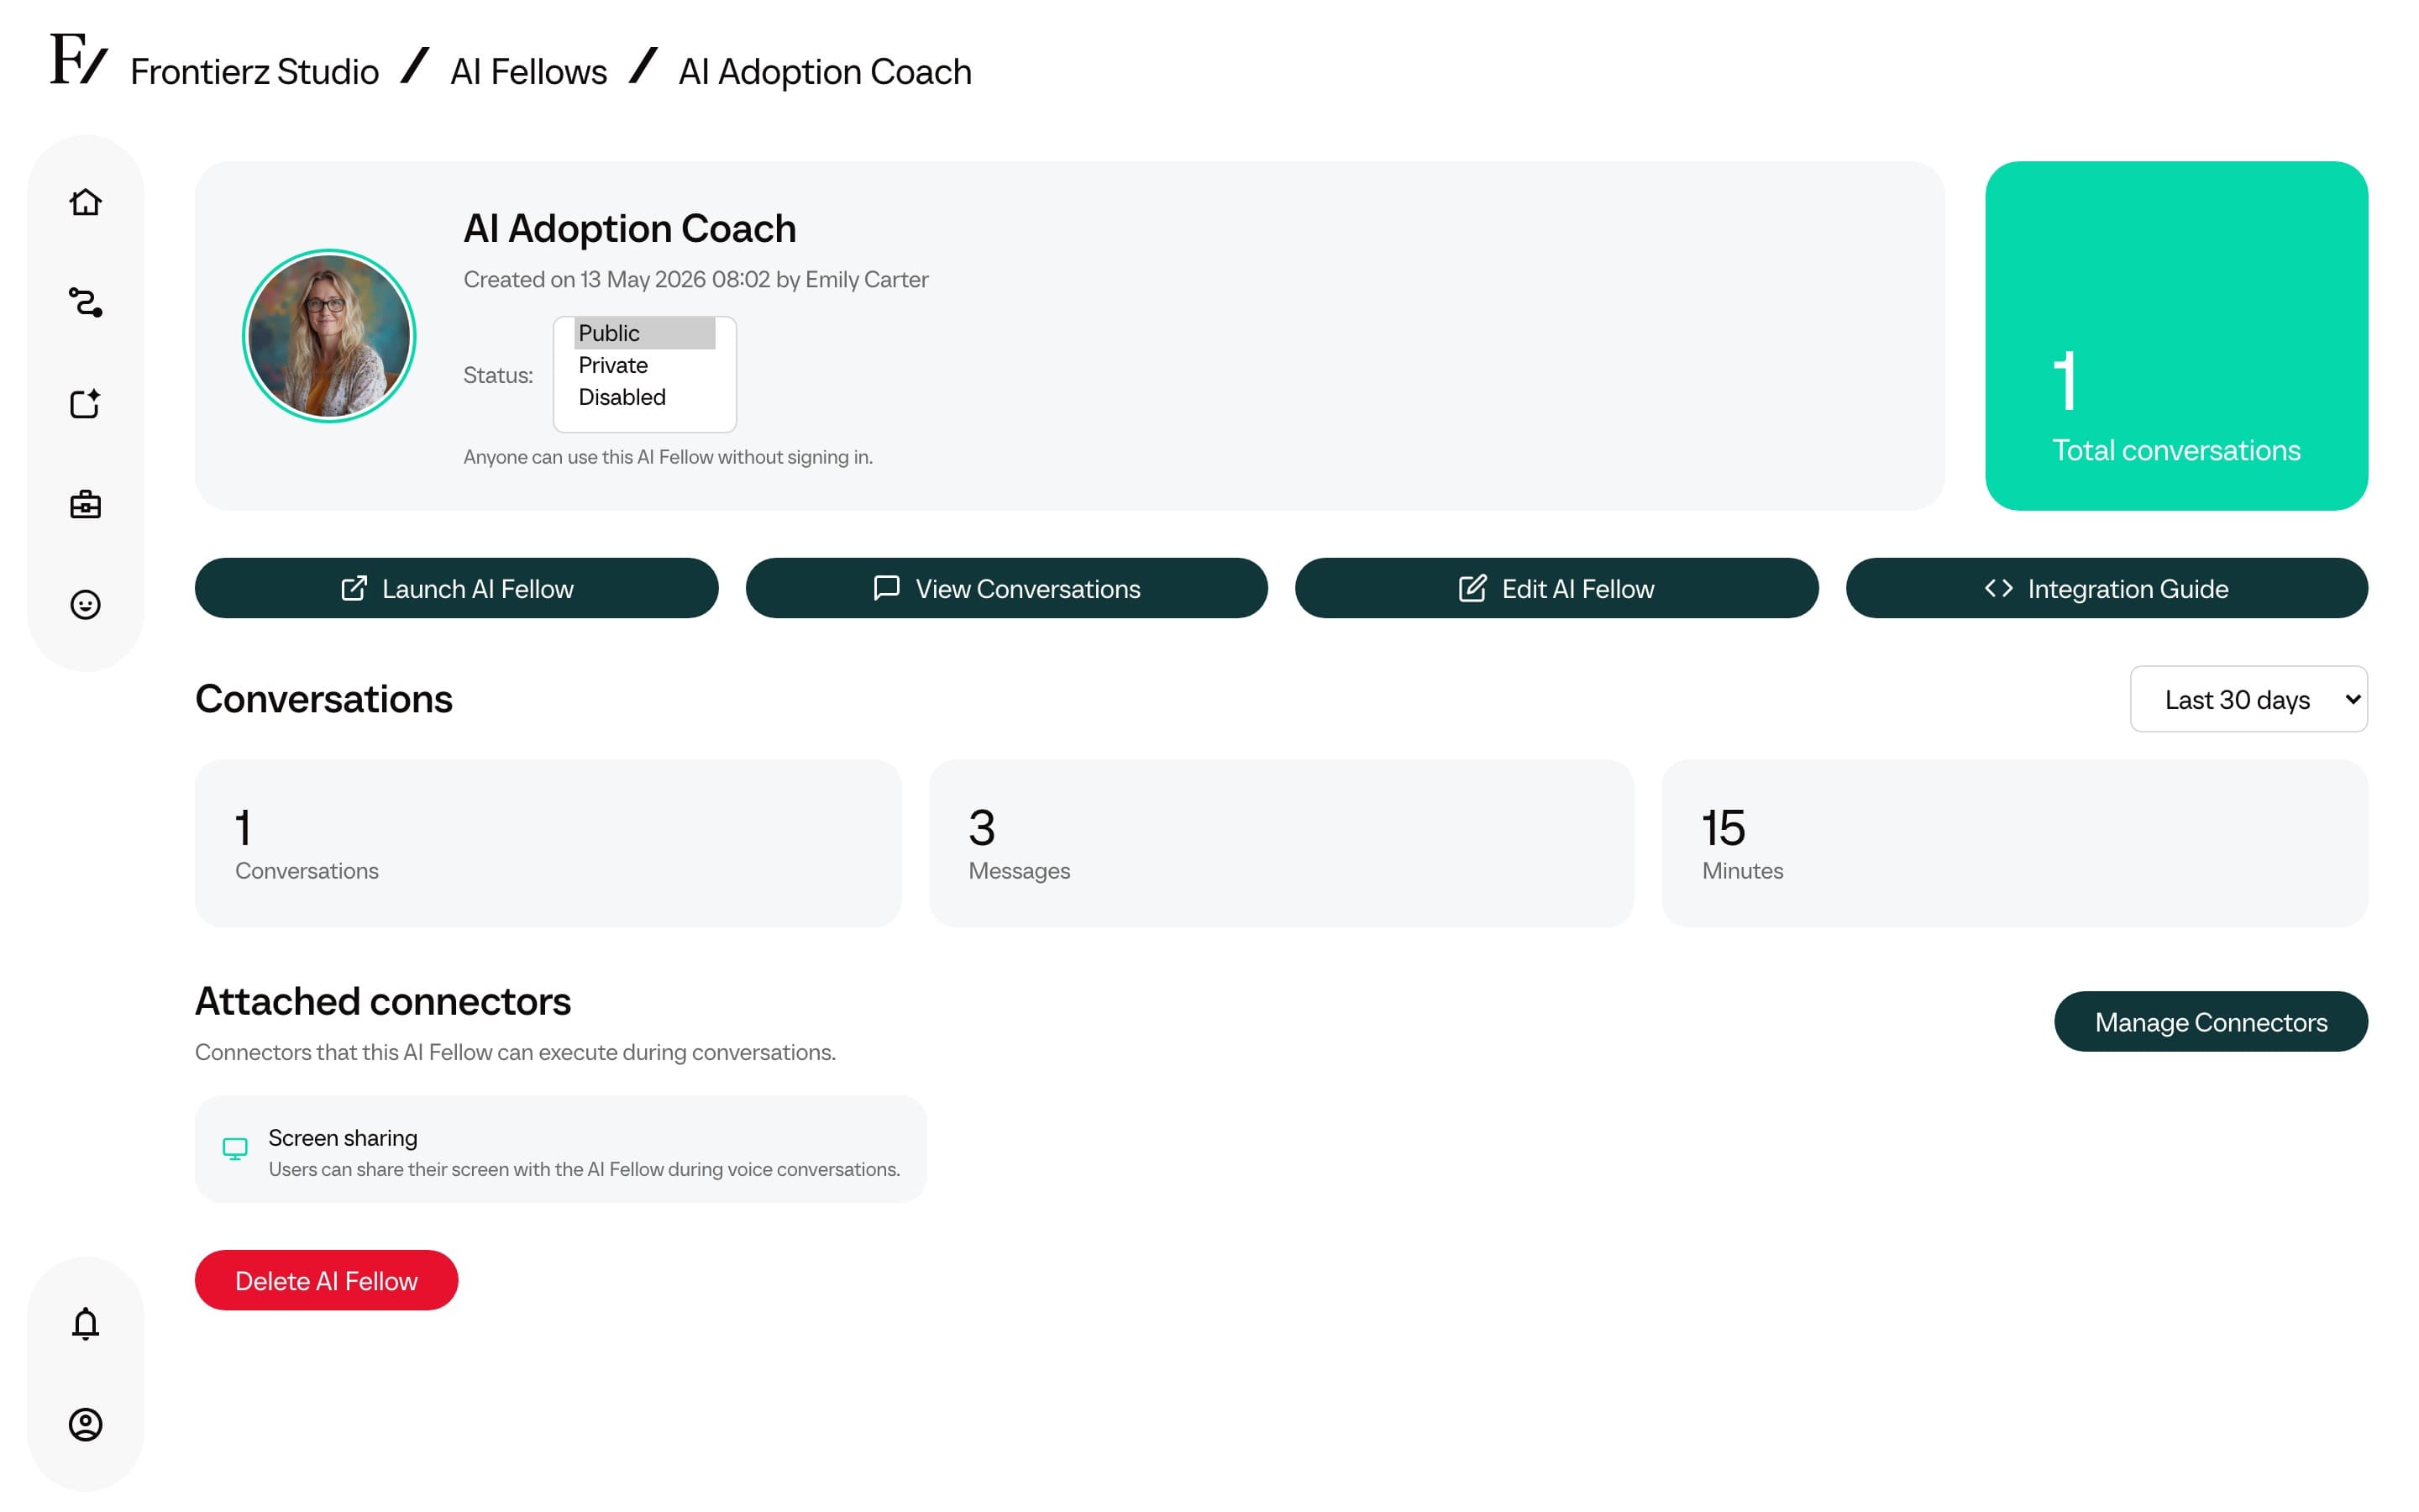This screenshot has height=1512, width=2419.
Task: Click Launch AI Fellow button
Action: pos(456,588)
